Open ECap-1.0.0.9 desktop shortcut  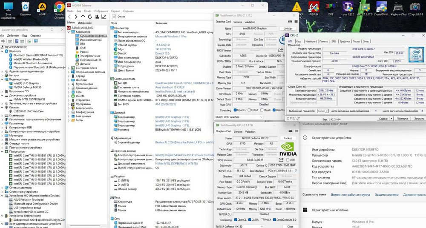click(415, 9)
